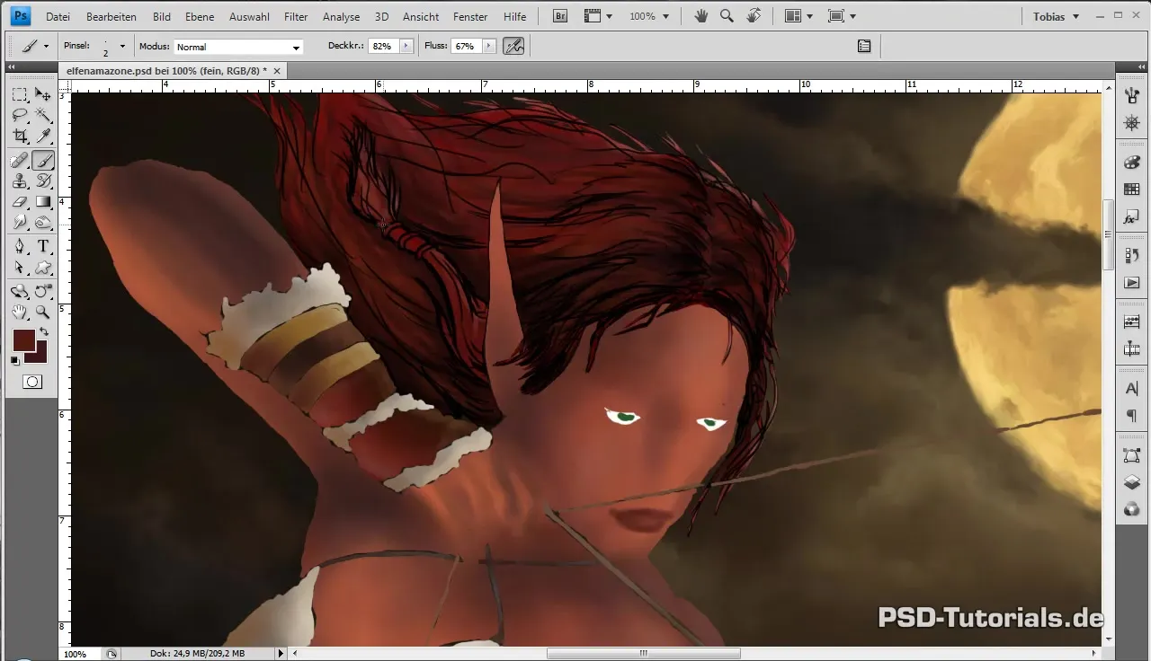Select the Dodge tool

pos(42,223)
